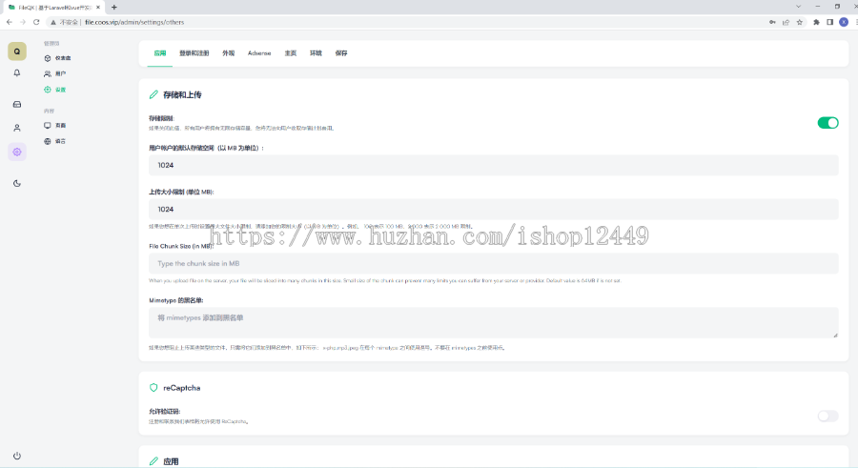Switch to the 主页 tab
The image size is (858, 468).
click(x=291, y=53)
